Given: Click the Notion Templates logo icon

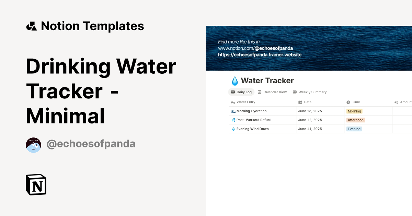Looking at the screenshot, I should [x=31, y=26].
